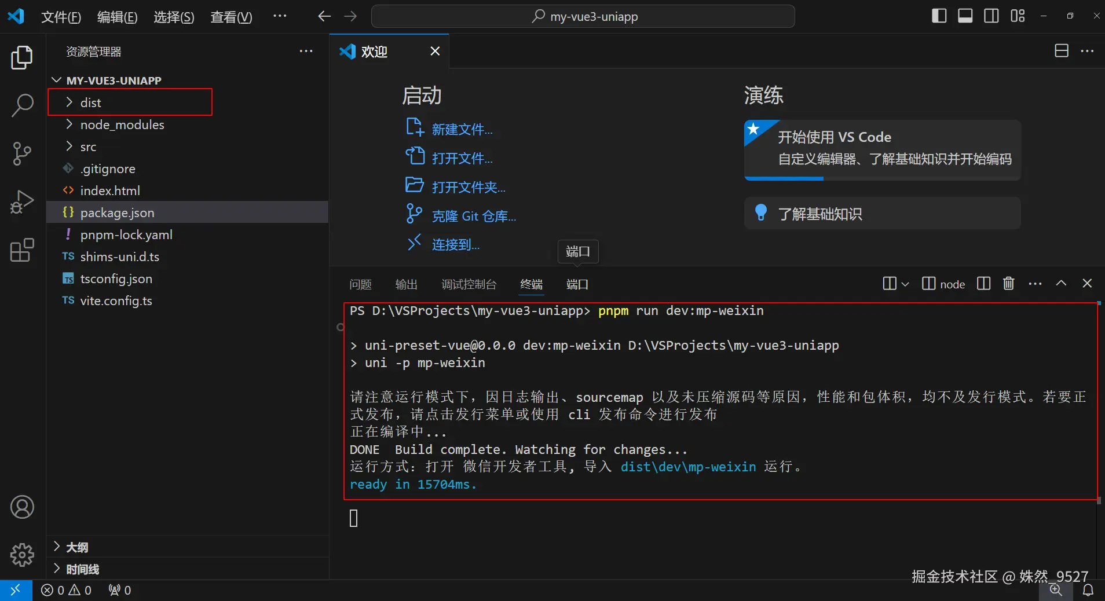1105x601 pixels.
Task: Open the package.json file
Action: coord(188,212)
